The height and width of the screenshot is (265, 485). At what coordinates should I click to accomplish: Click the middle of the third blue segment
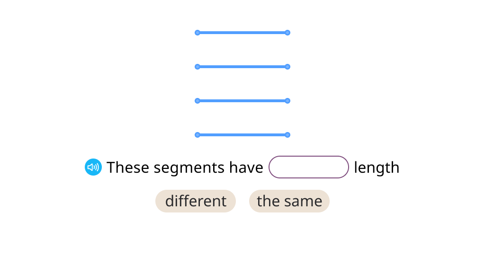pos(242,101)
